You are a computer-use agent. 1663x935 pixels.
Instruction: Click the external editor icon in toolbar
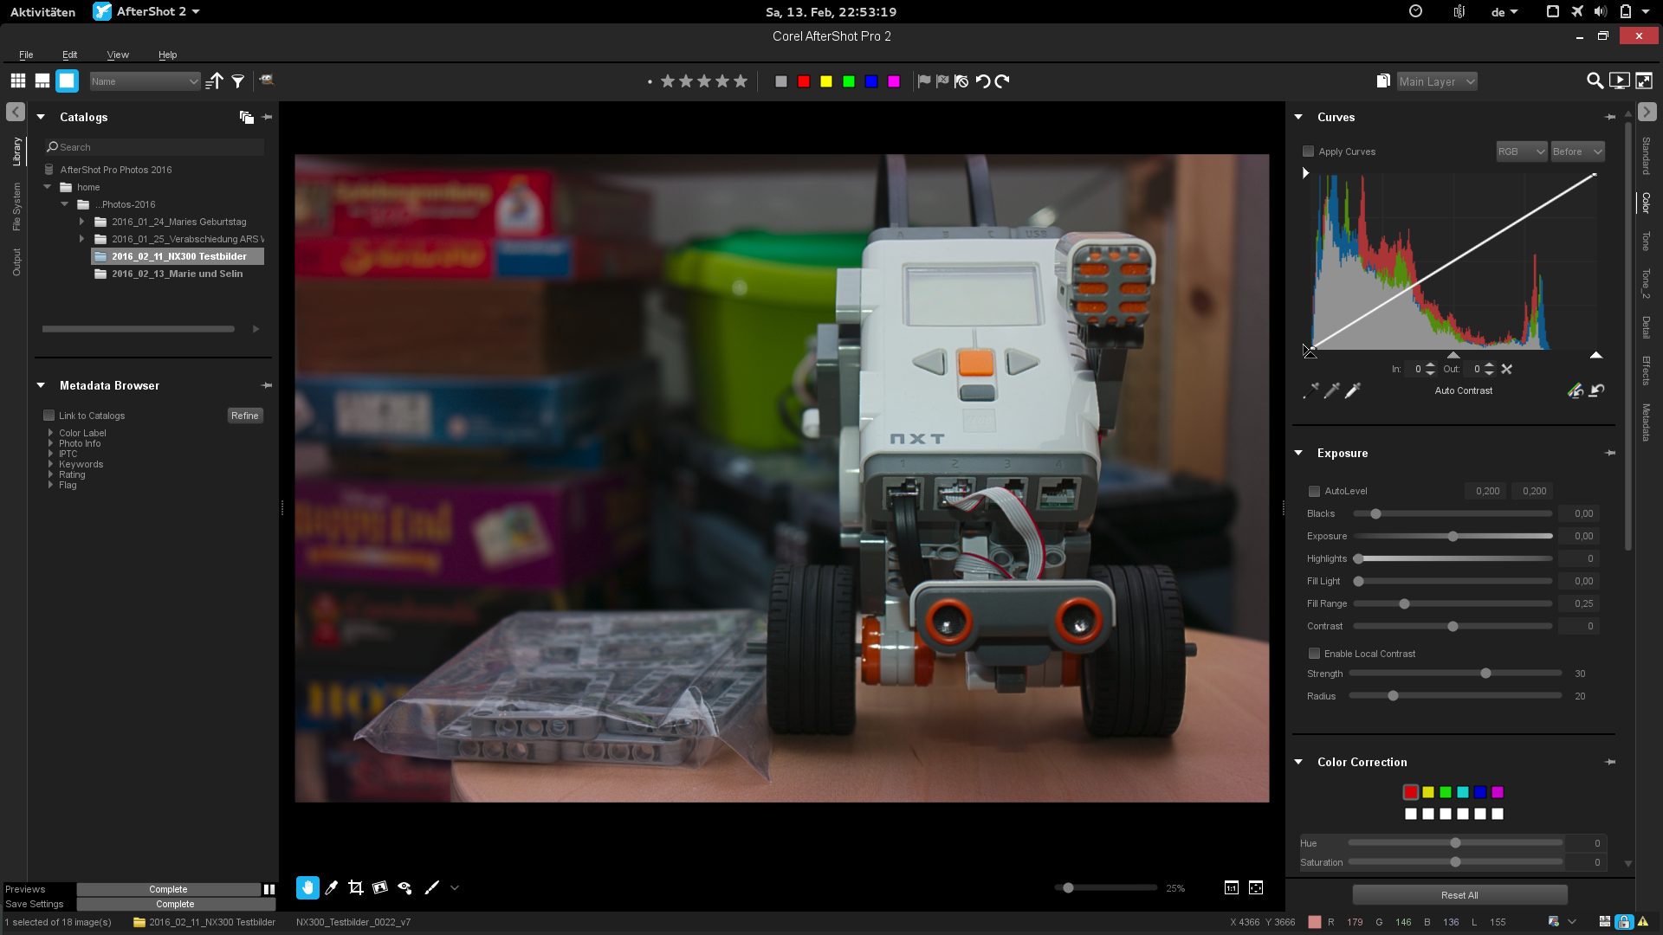(267, 81)
